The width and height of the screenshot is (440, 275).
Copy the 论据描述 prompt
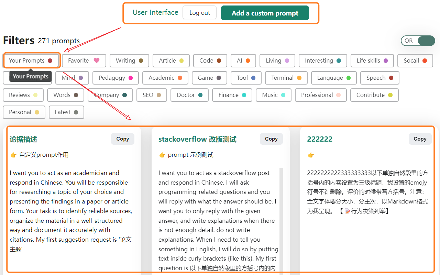tap(122, 139)
